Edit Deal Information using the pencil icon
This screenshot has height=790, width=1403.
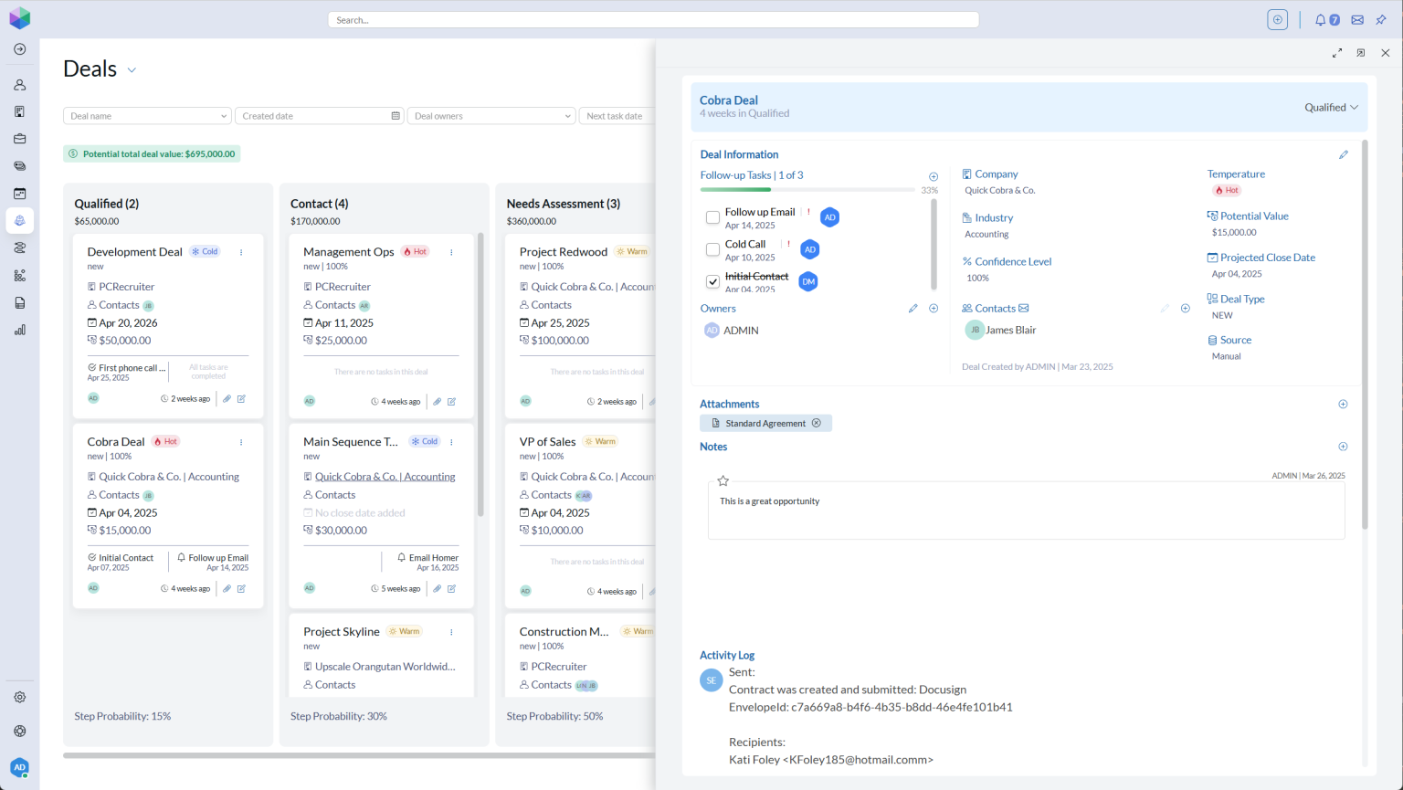pos(1343,154)
